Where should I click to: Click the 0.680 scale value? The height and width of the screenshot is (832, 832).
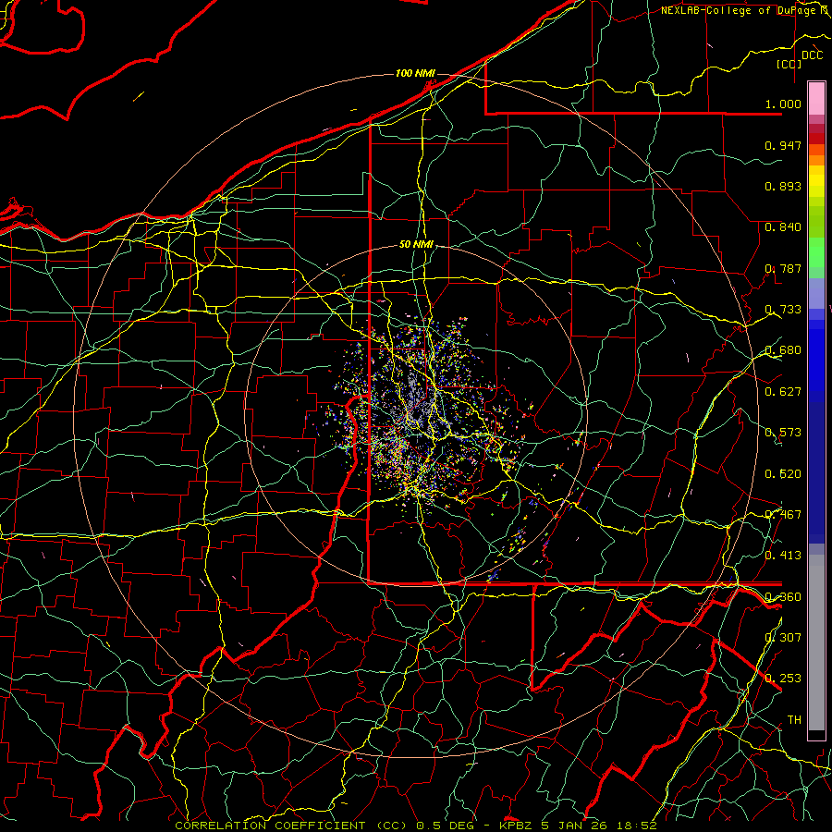(783, 350)
